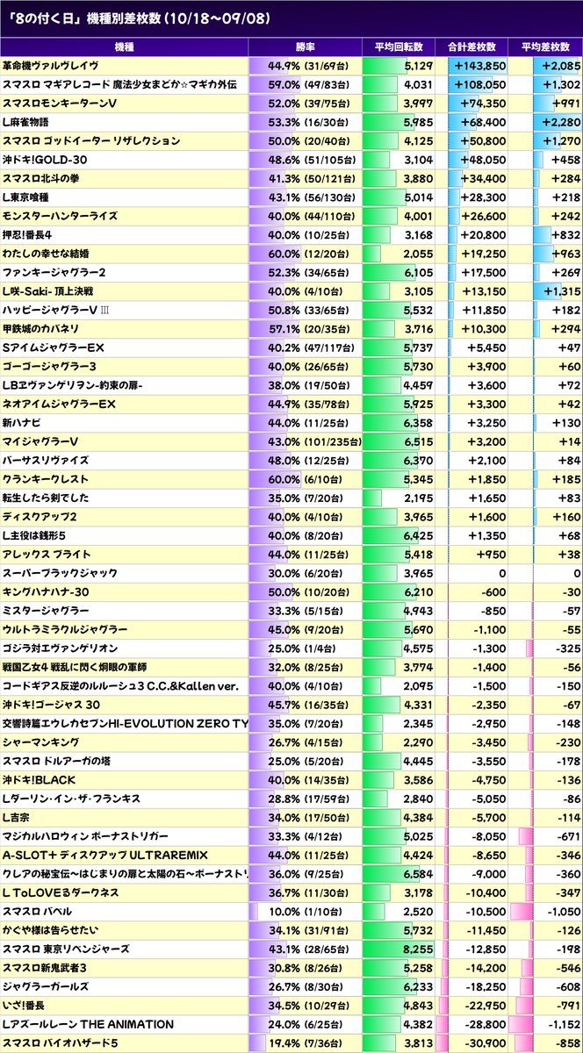Click the 沖ドキ!GOLD-30 machine name
583x1053 pixels.
coord(44,160)
